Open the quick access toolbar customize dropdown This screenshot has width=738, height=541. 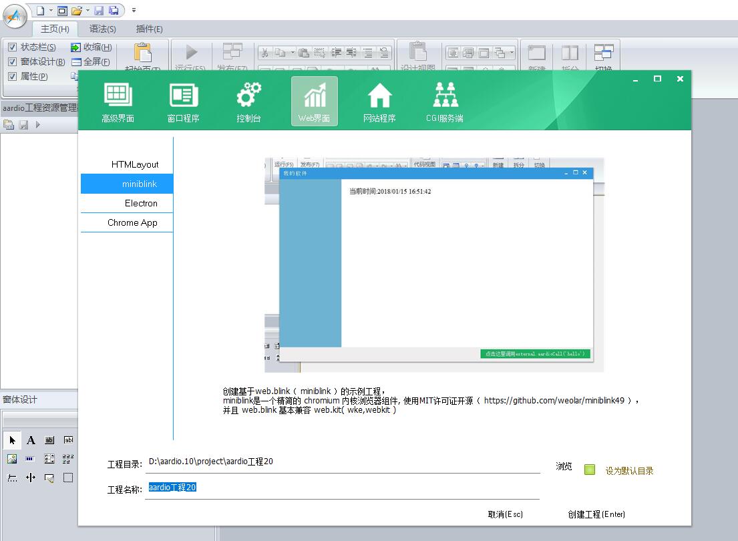pos(134,11)
